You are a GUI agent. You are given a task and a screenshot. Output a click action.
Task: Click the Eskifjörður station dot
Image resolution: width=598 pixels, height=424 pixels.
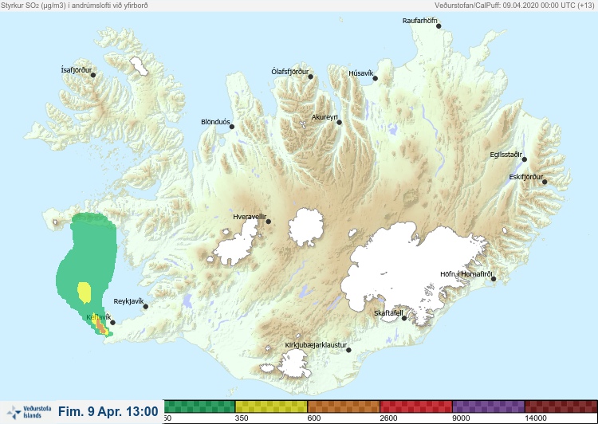[545, 182]
